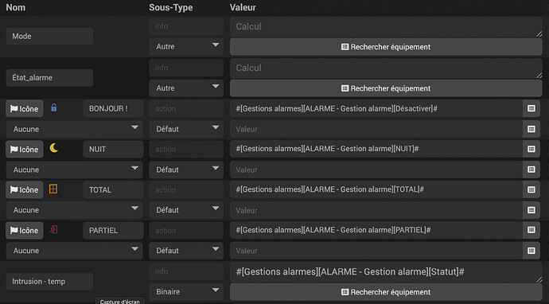Click the empty Valeur field under PARTIEL

pyautogui.click(x=376, y=251)
